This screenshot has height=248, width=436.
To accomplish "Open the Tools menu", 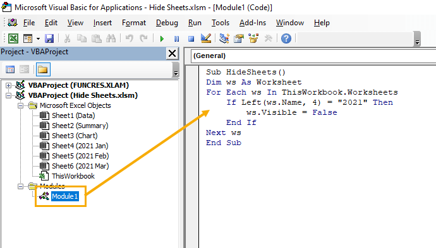I will point(221,23).
